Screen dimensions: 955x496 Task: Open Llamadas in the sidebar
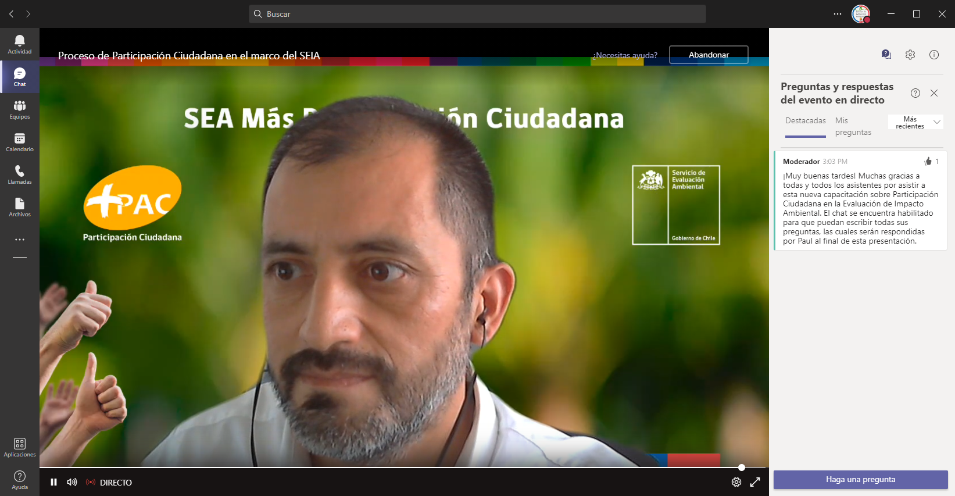click(x=20, y=174)
